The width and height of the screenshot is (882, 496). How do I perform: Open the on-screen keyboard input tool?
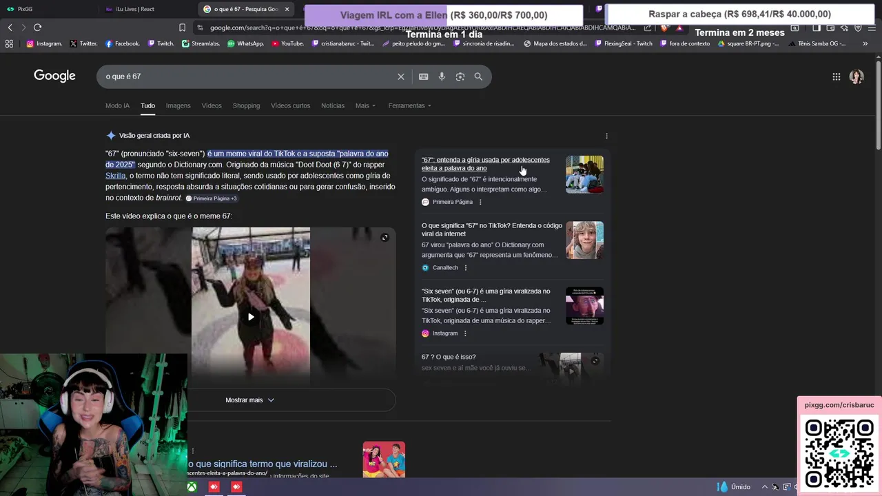[x=423, y=76]
